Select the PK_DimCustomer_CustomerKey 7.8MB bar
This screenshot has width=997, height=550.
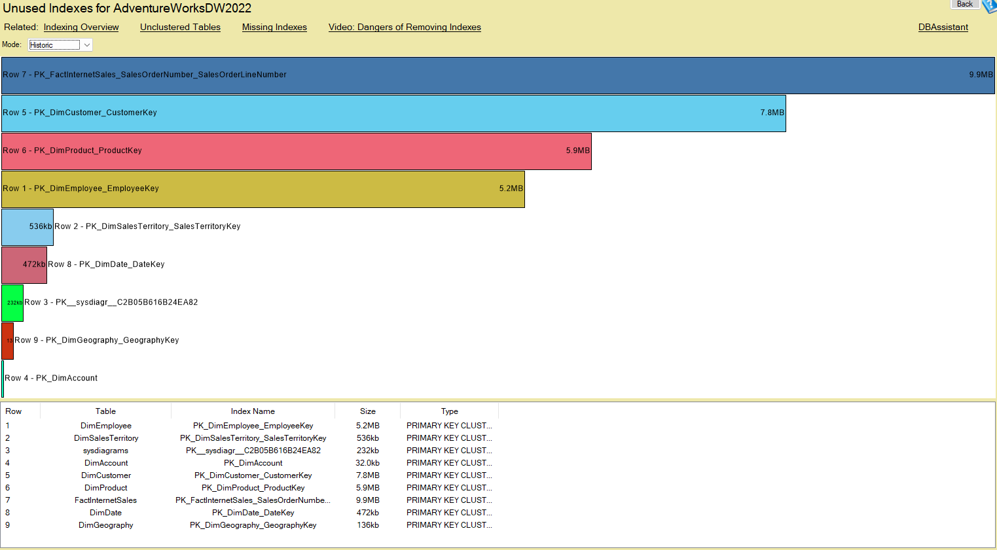coord(393,113)
